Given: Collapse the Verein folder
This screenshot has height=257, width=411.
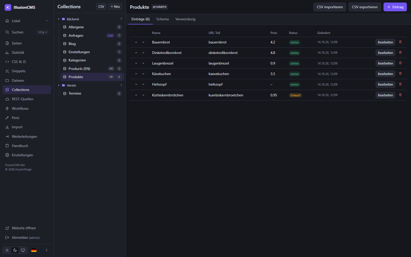Looking at the screenshot, I should pos(59,85).
